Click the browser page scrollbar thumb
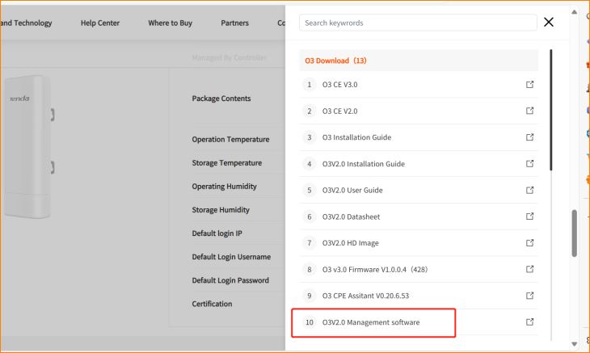This screenshot has height=353, width=590. click(575, 233)
